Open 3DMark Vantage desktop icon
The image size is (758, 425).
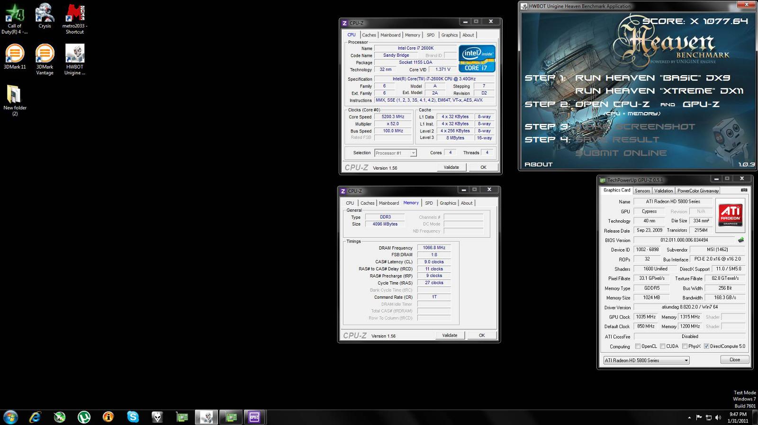click(45, 60)
